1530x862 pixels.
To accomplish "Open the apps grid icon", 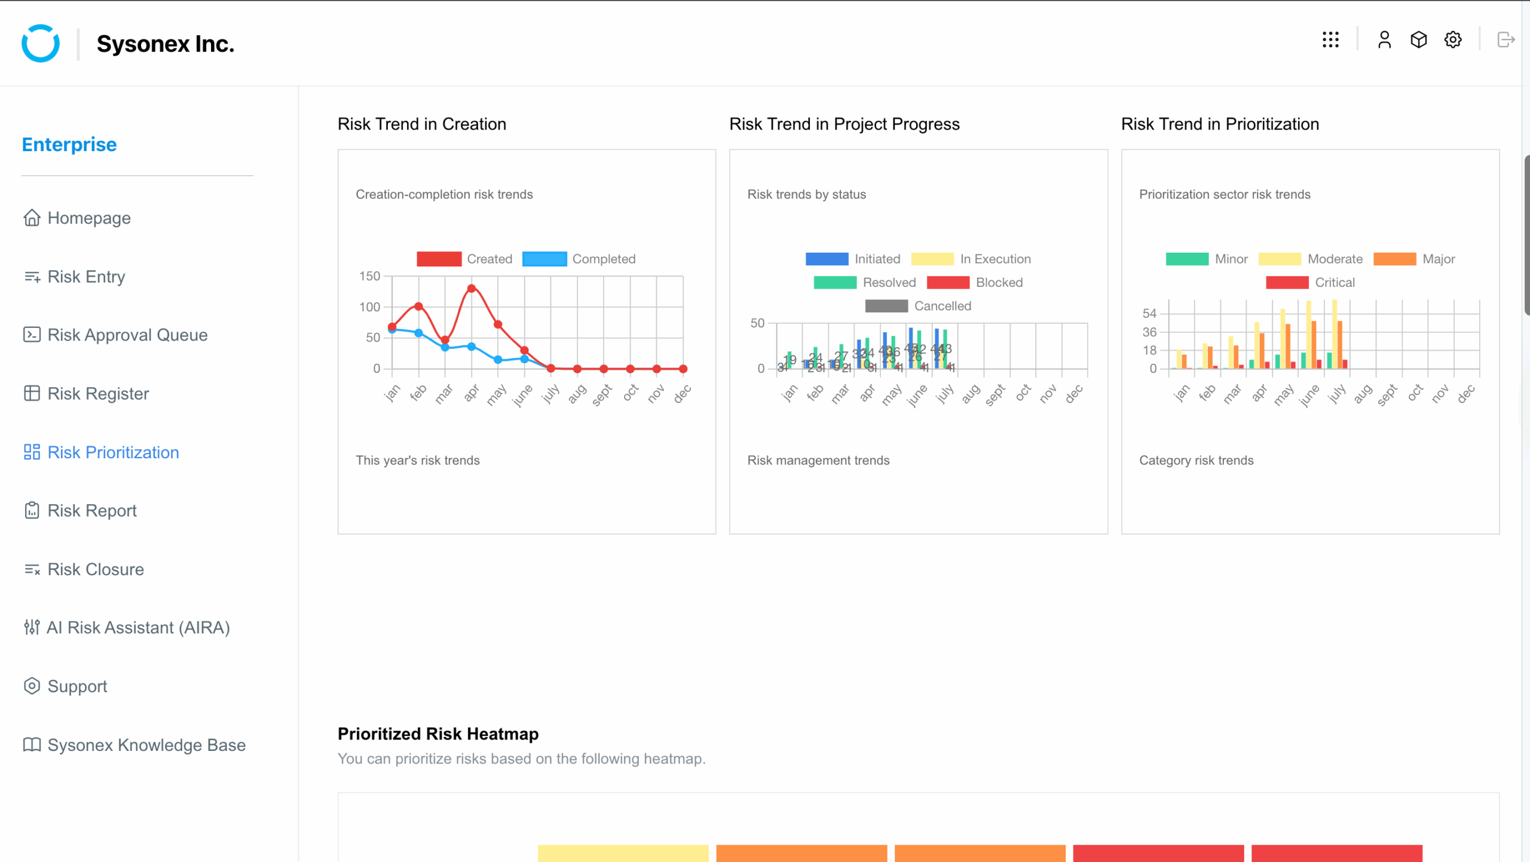I will 1330,40.
